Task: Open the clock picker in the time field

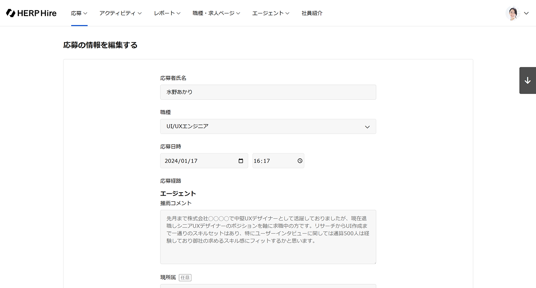Action: coord(300,161)
